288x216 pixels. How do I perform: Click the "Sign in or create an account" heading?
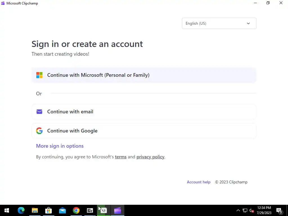coord(87,44)
